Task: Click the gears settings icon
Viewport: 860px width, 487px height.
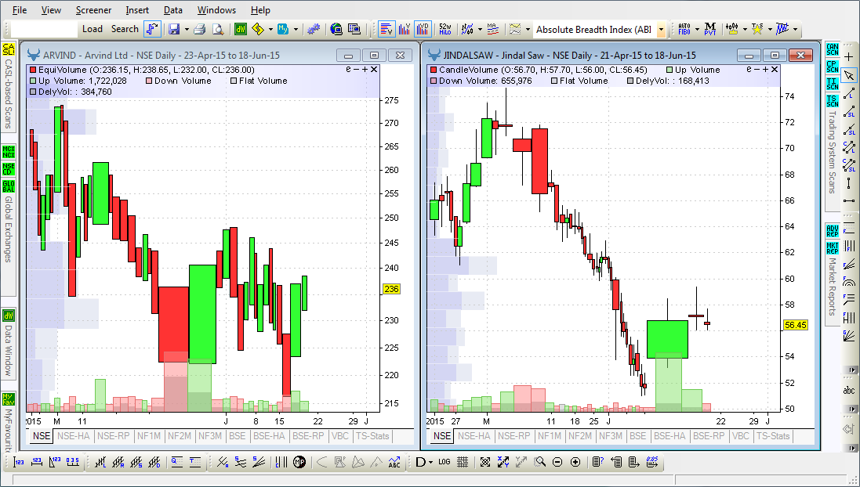Action: point(313,29)
